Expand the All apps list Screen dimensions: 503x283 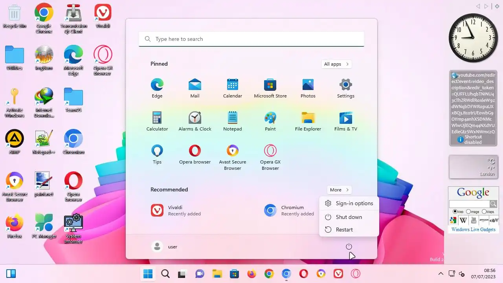[x=336, y=64]
